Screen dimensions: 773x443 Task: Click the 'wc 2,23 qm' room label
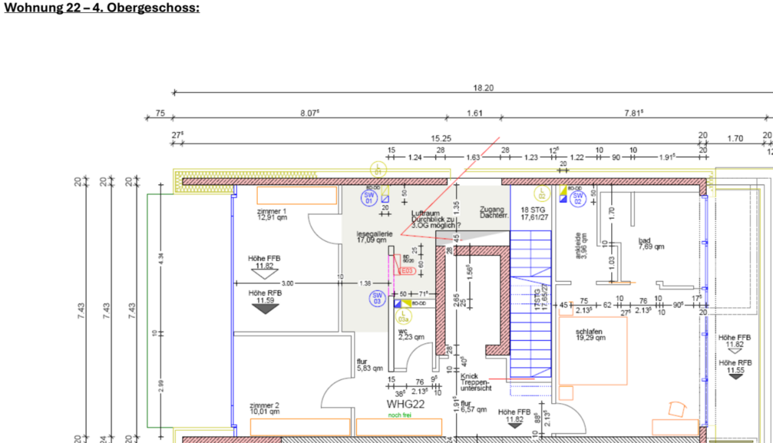pos(411,333)
